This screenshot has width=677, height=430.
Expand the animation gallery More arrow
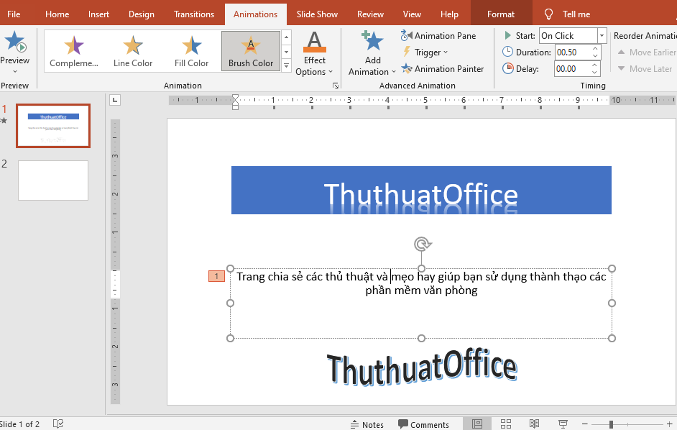[x=286, y=65]
